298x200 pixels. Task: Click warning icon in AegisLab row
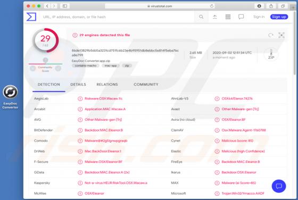80,98
